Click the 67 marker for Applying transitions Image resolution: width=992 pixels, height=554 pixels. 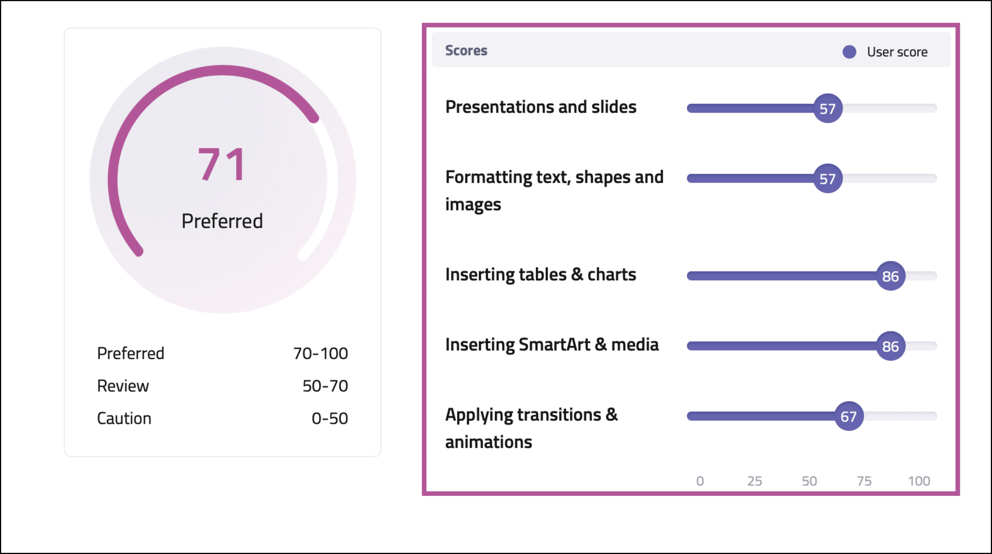point(849,416)
